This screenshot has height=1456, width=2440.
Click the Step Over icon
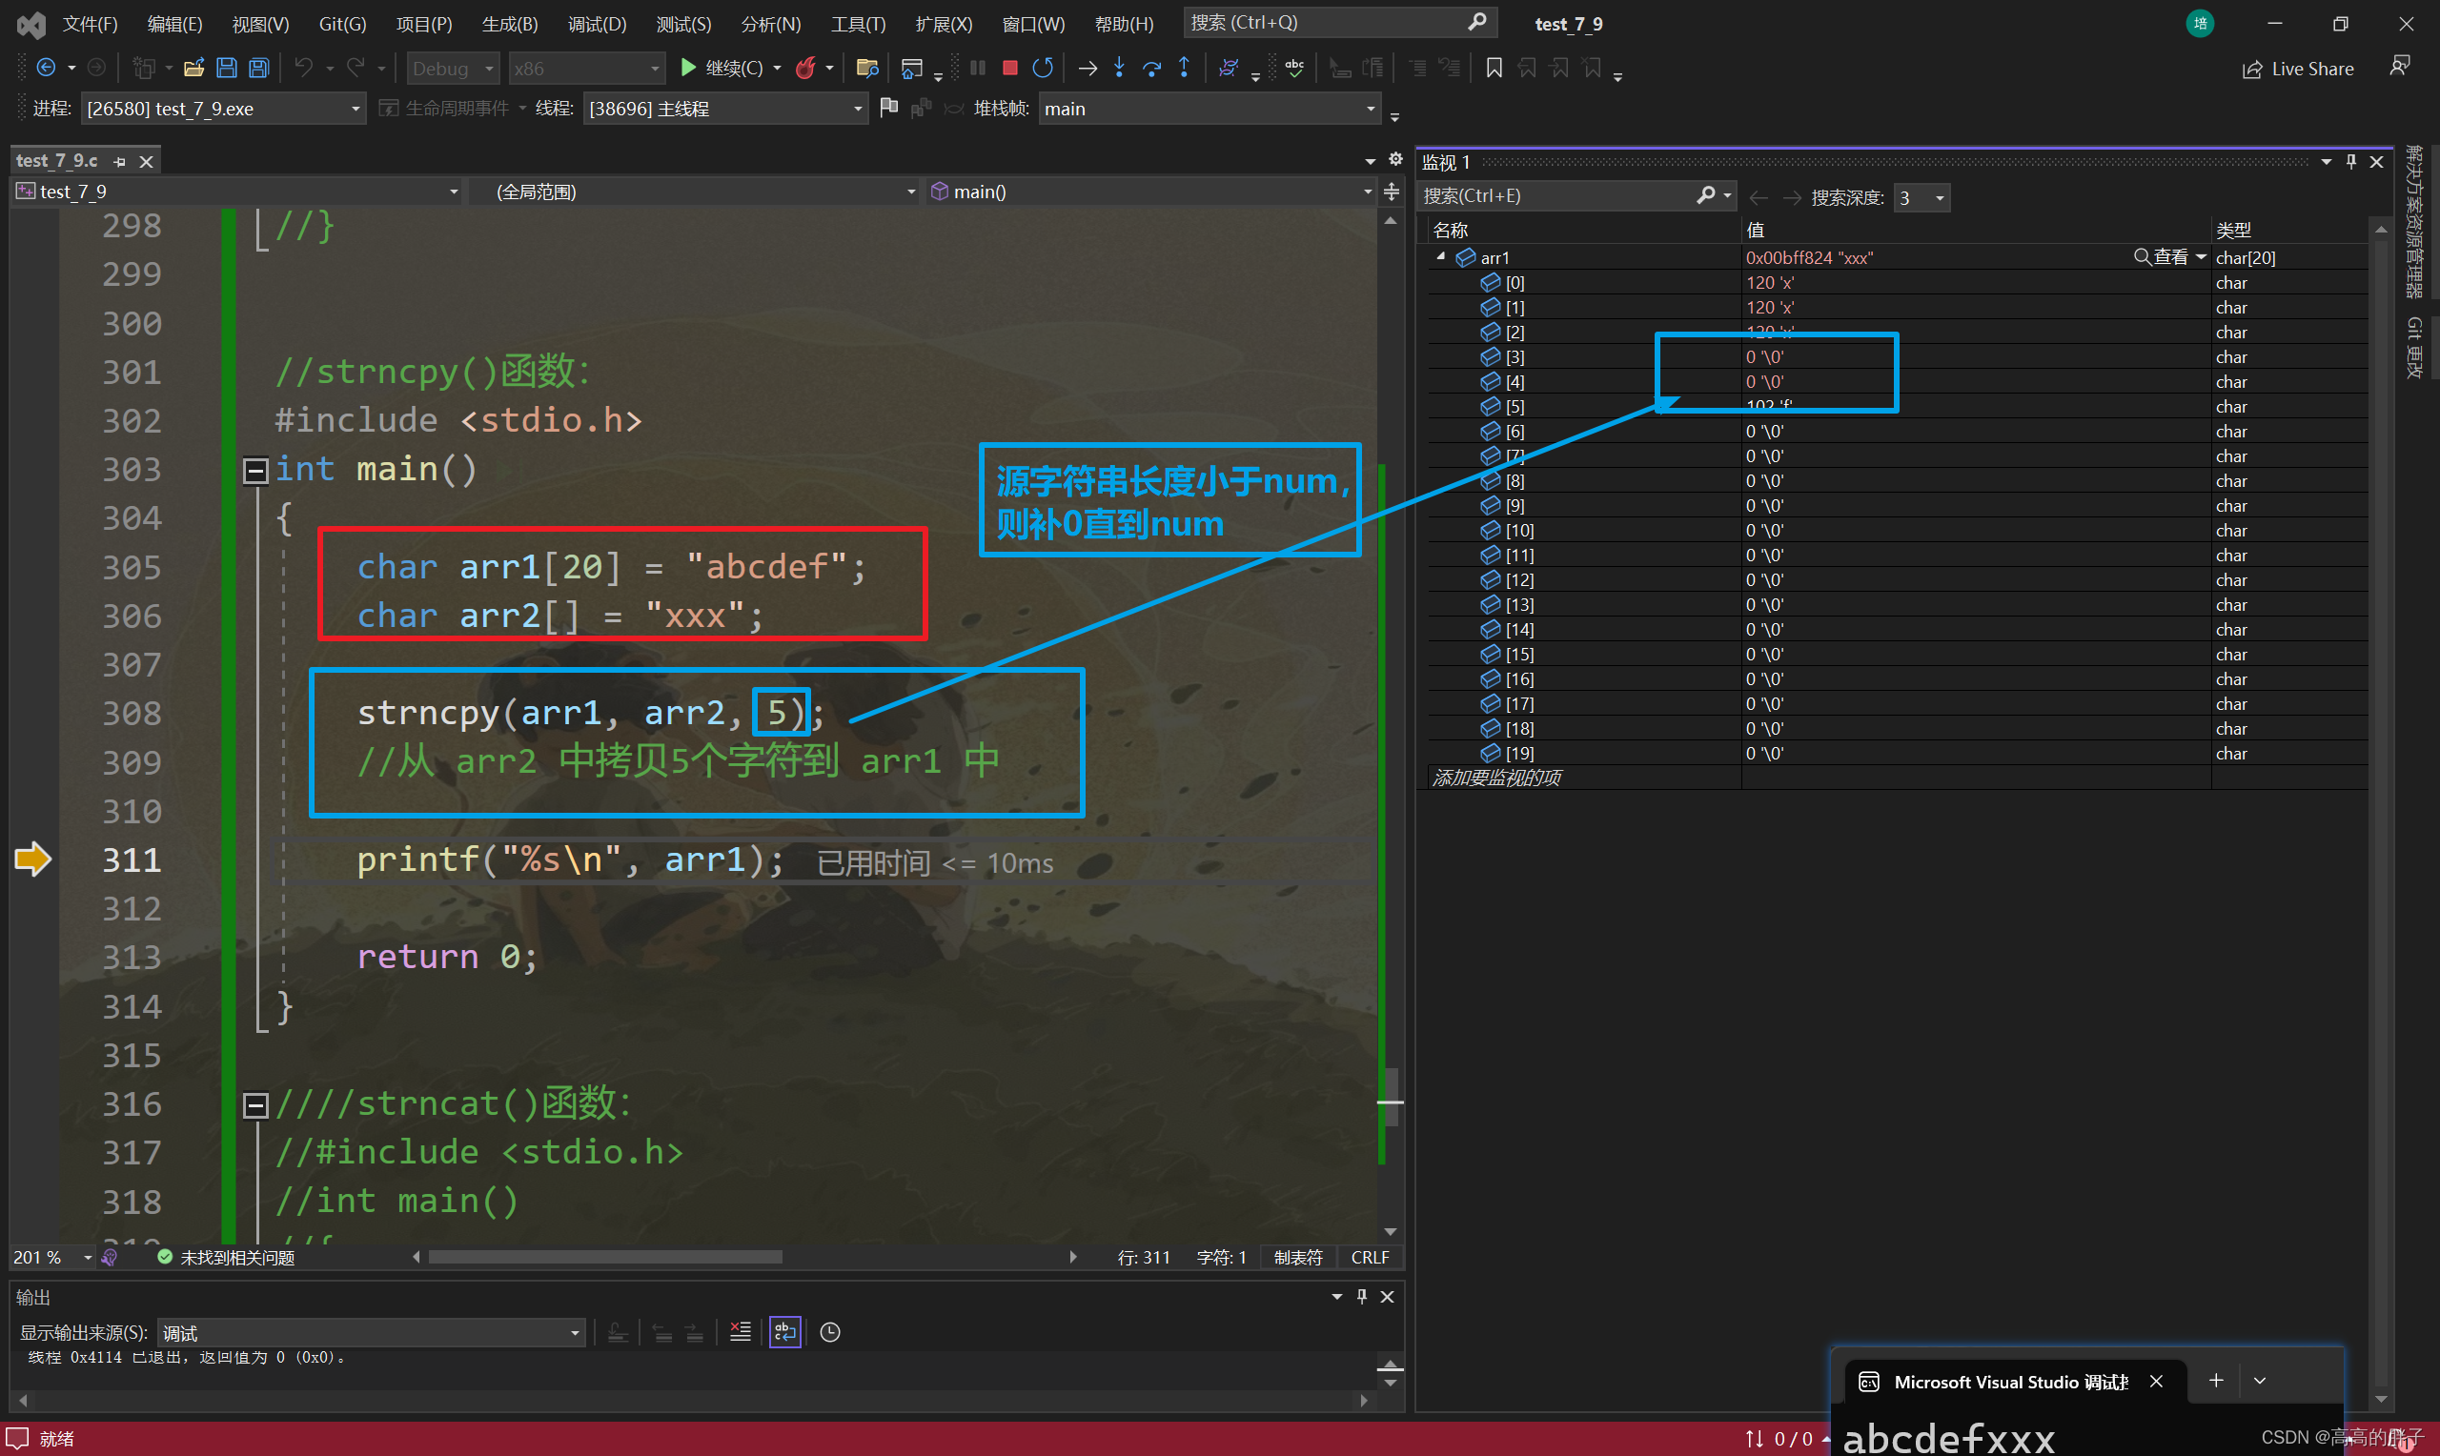click(1151, 68)
